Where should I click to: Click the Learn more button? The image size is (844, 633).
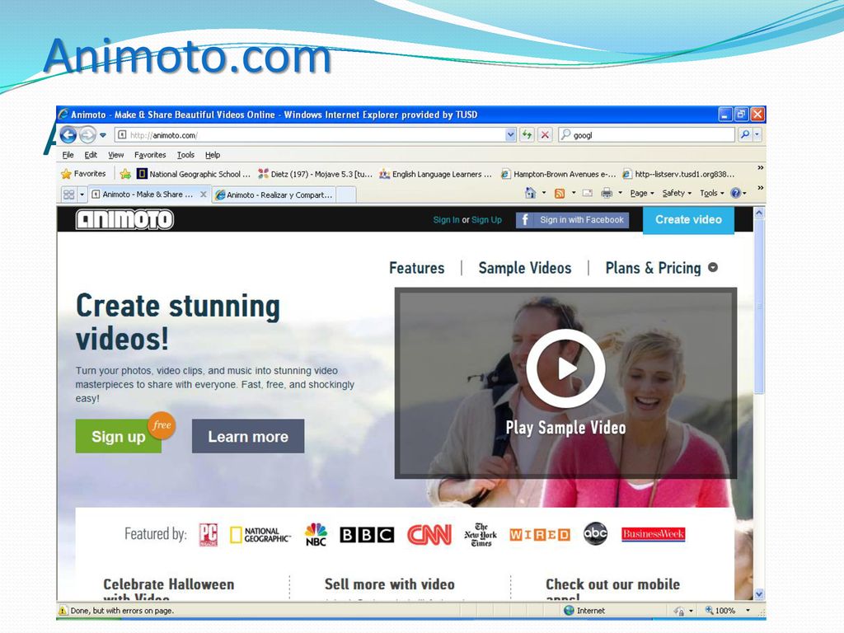(x=248, y=436)
